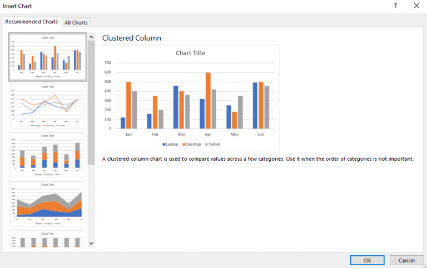The image size is (427, 268).
Task: Click the scroll down arrow in chart list
Action: point(91,243)
